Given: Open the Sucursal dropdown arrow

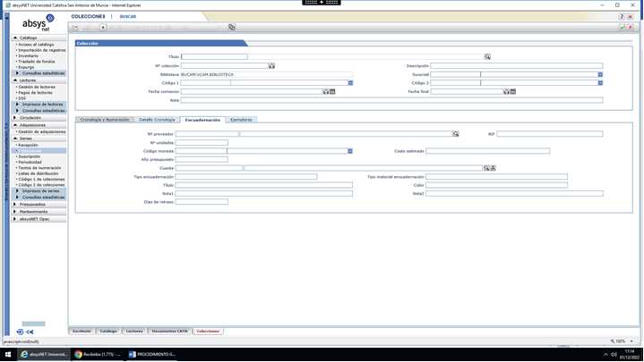Looking at the screenshot, I should click(x=600, y=74).
